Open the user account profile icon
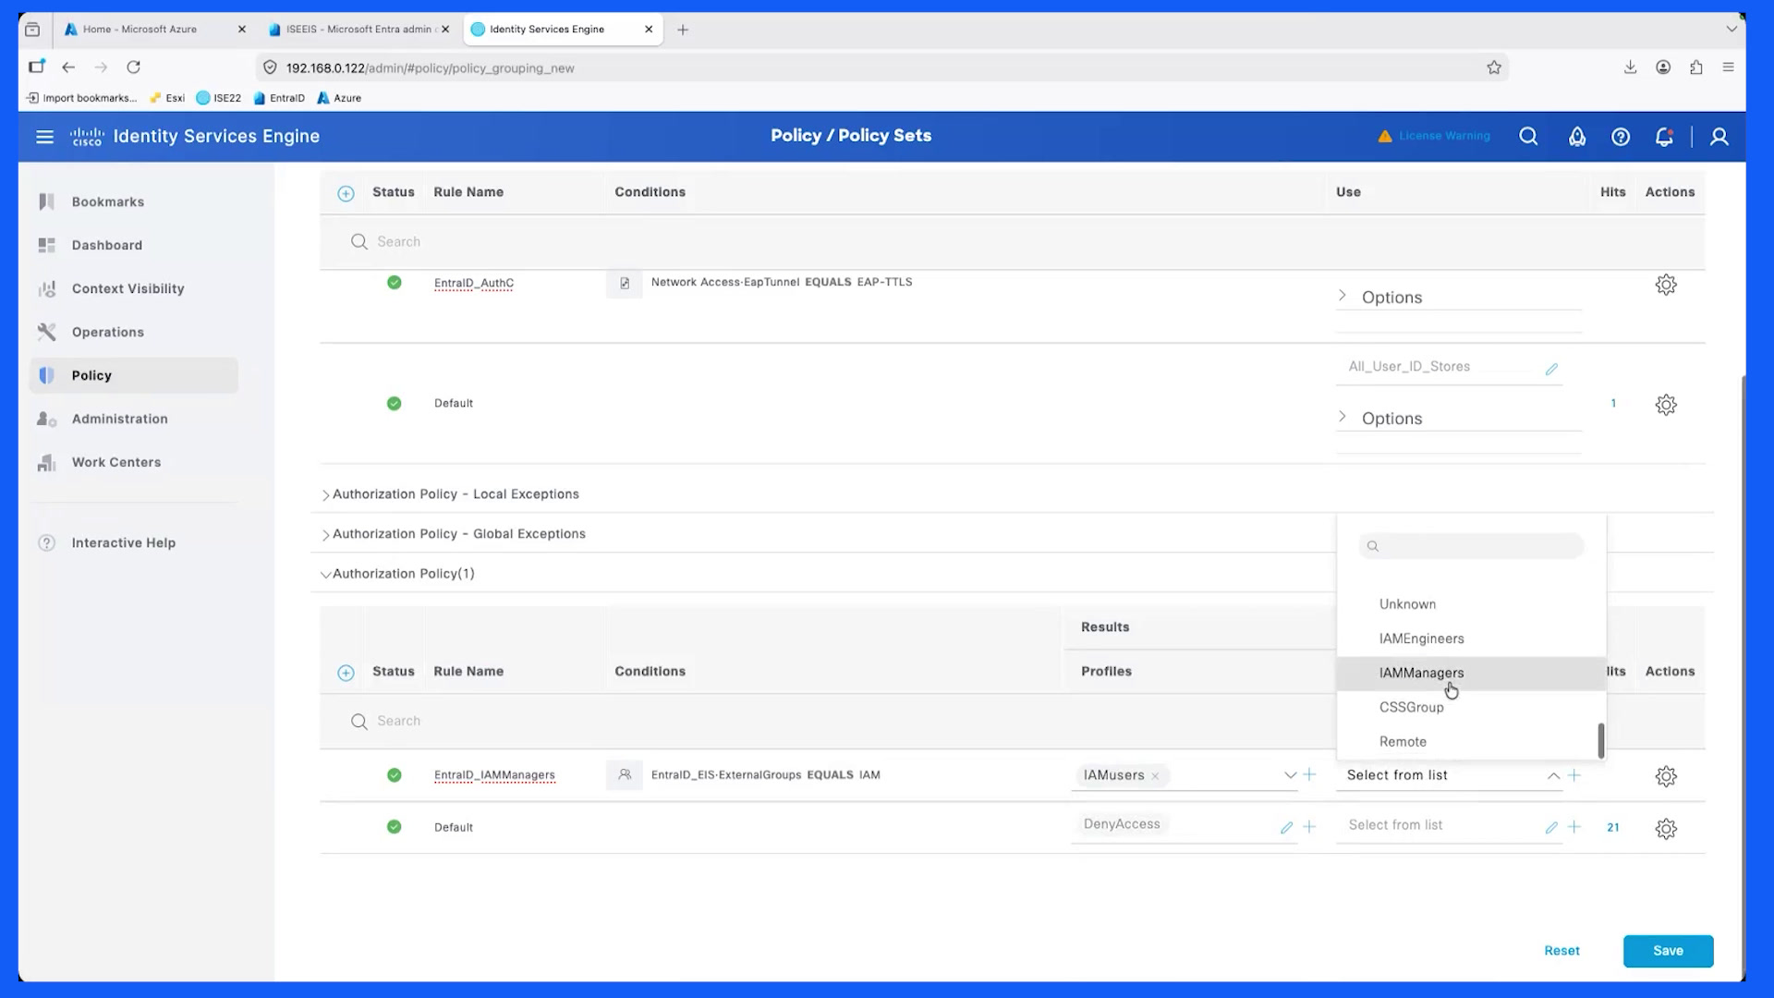Viewport: 1774px width, 998px height. (x=1719, y=137)
